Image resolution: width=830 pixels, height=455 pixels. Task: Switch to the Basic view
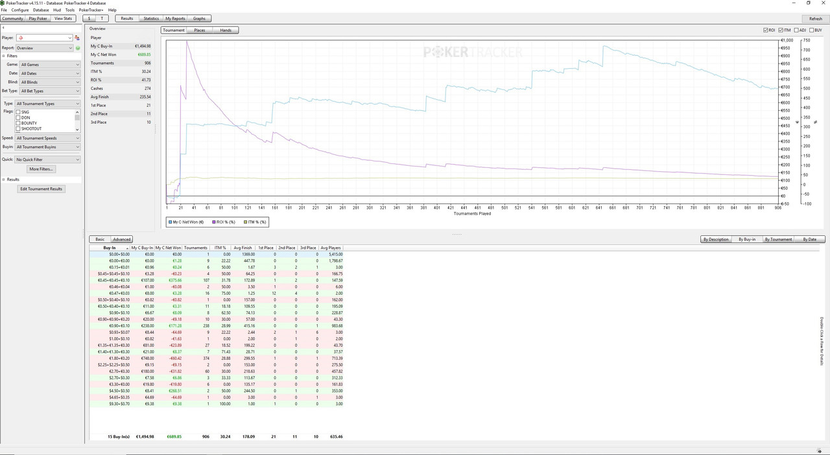pyautogui.click(x=100, y=239)
